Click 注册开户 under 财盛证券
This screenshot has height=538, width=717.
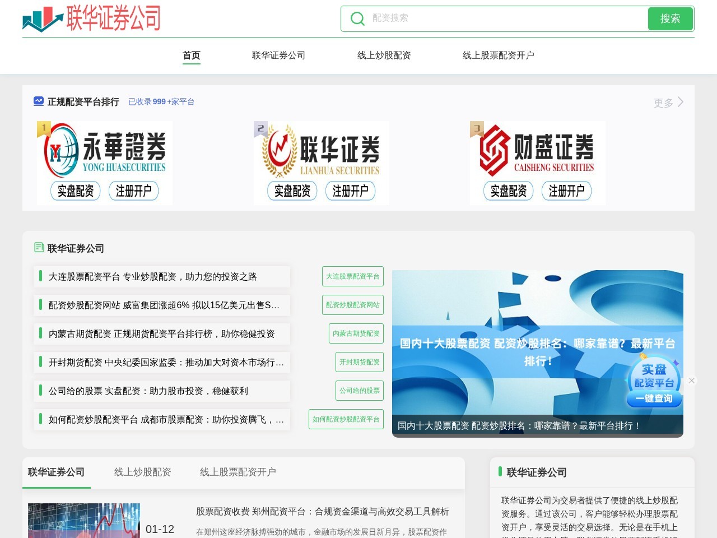[x=567, y=191]
